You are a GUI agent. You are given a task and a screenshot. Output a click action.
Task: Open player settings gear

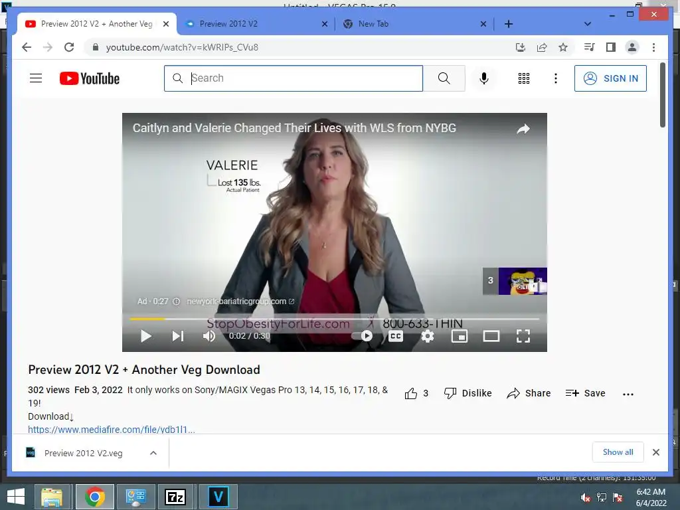coord(428,336)
